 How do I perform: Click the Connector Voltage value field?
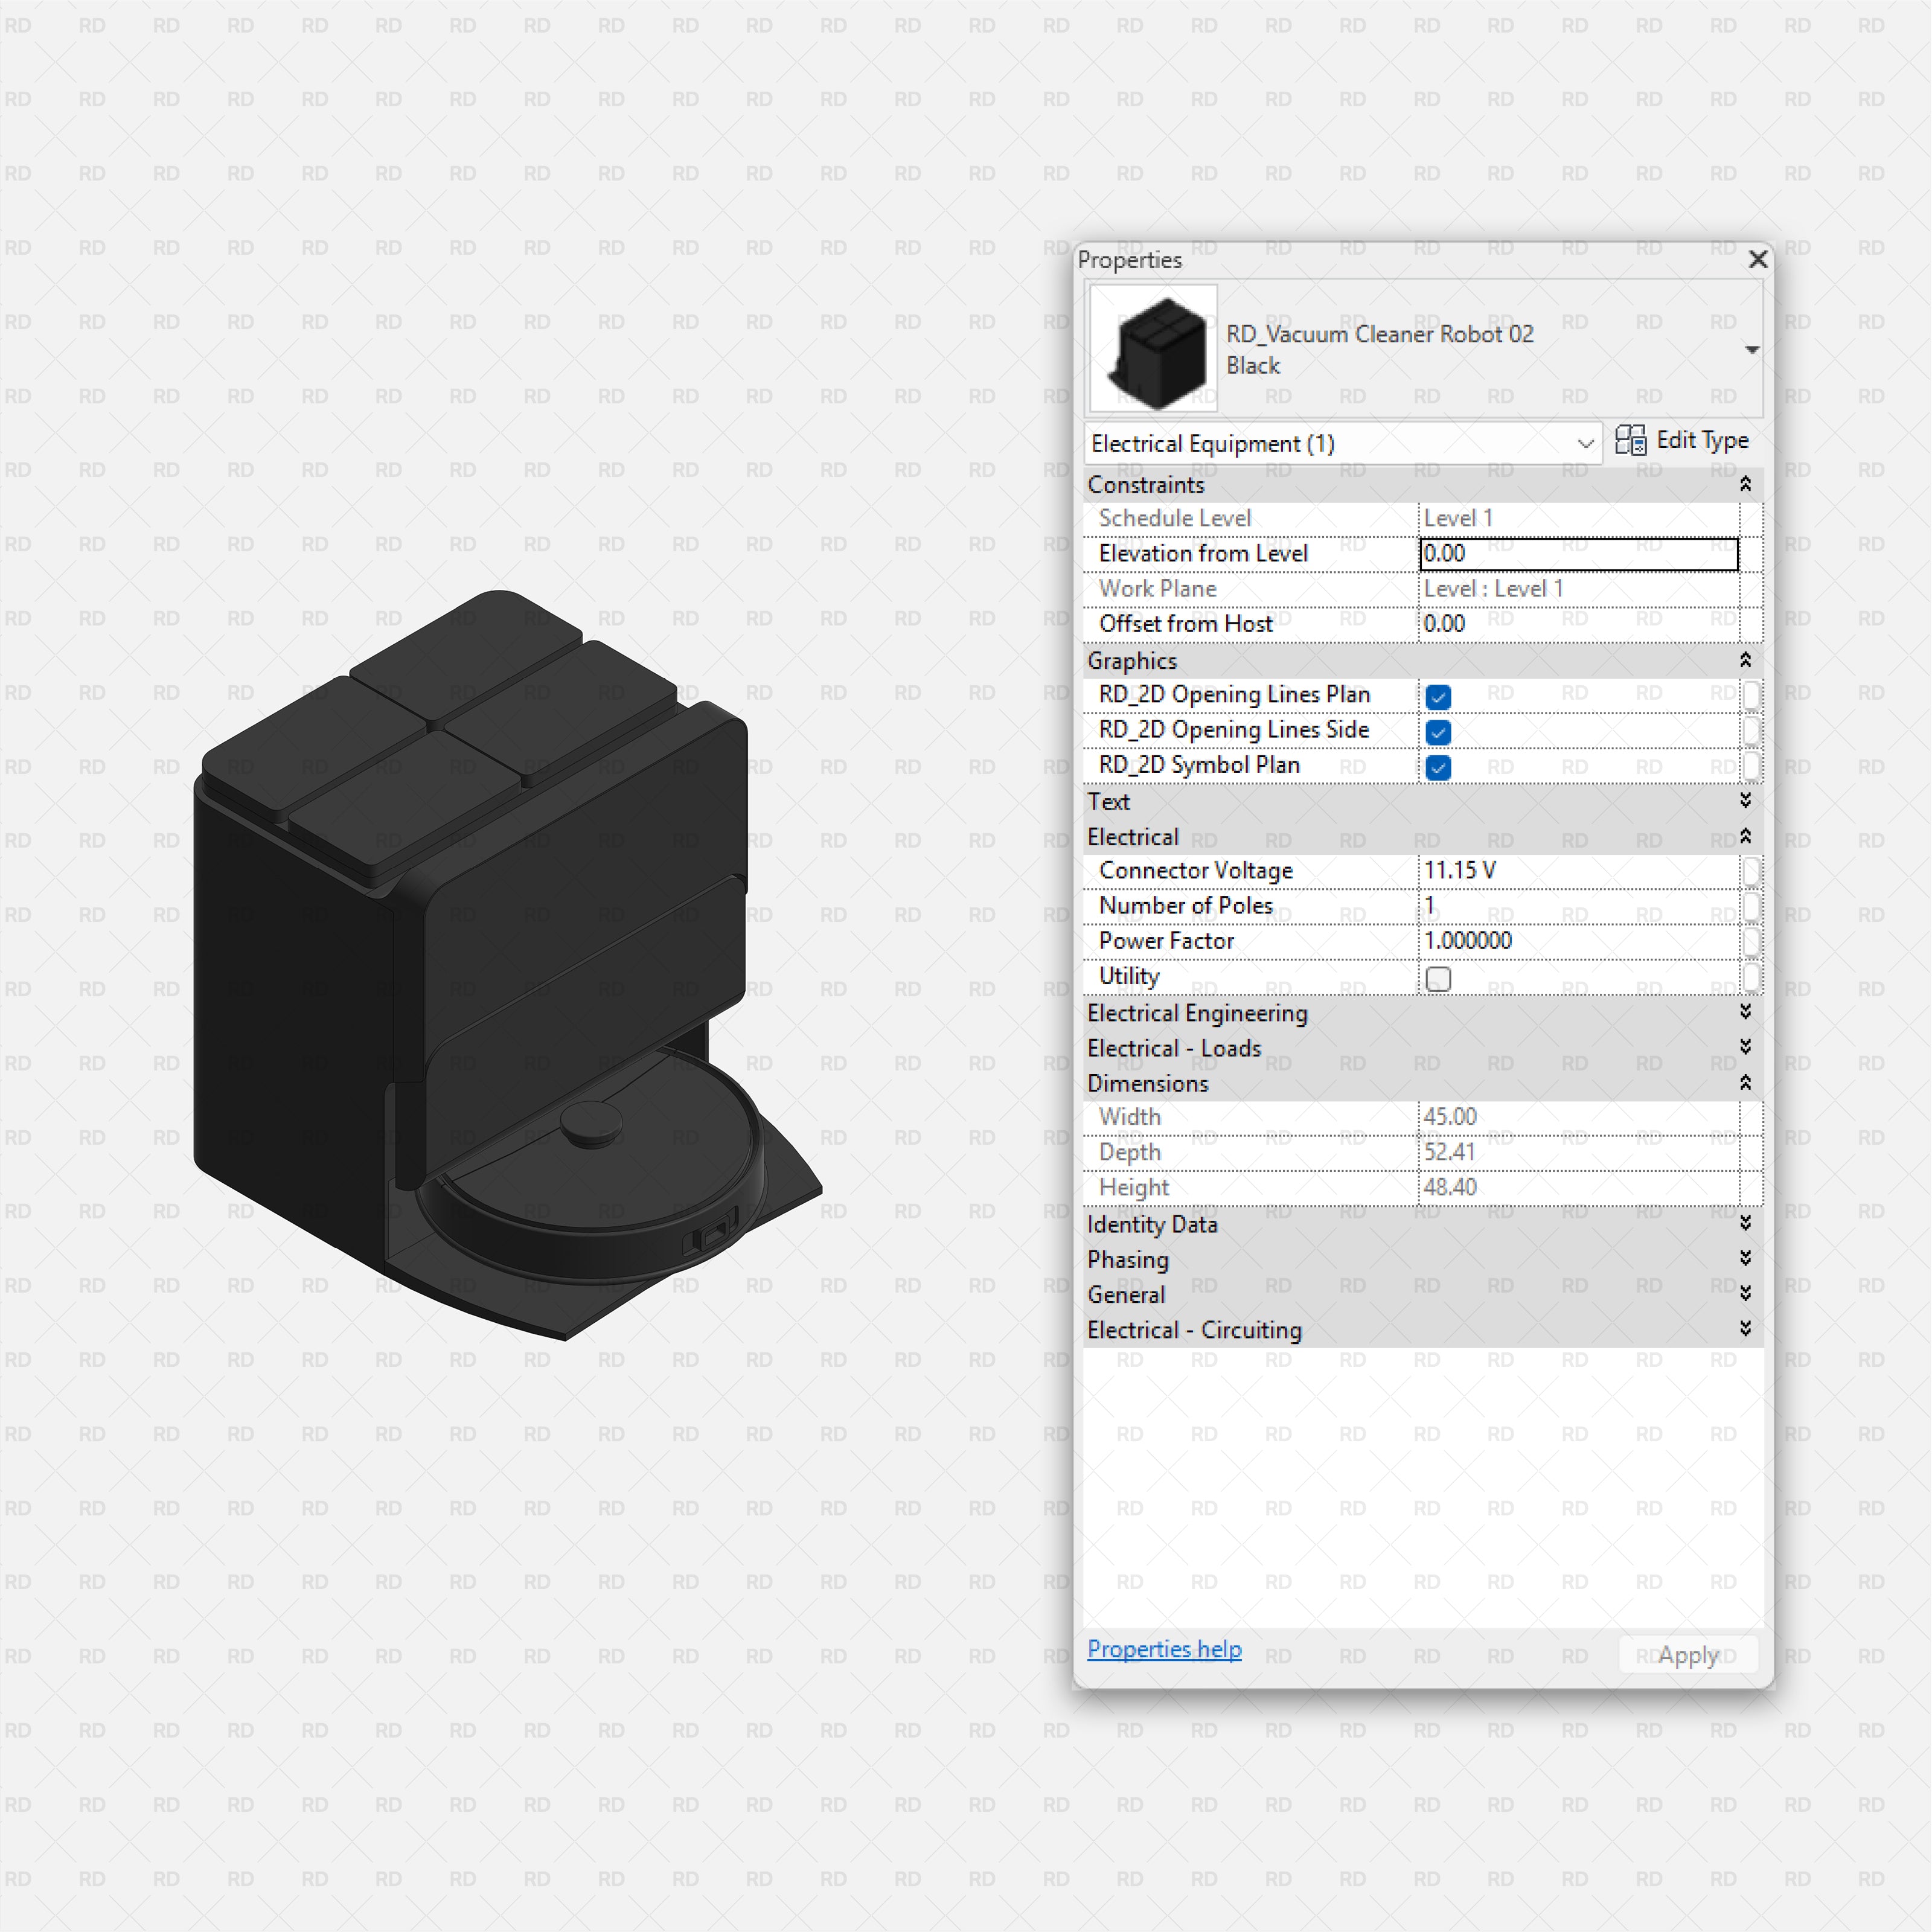(x=1578, y=871)
